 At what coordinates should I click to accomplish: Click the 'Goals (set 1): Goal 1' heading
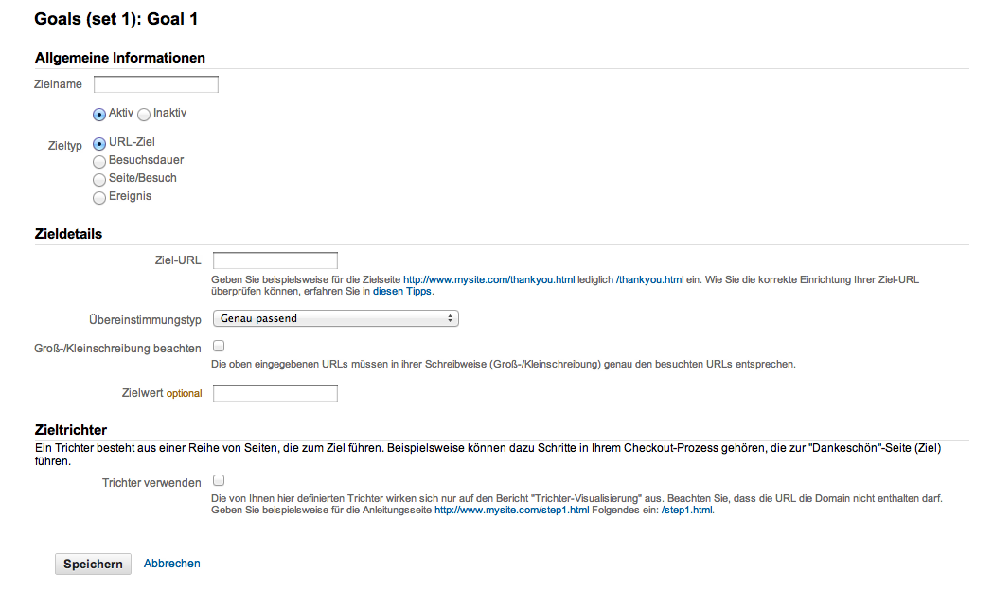tap(116, 18)
